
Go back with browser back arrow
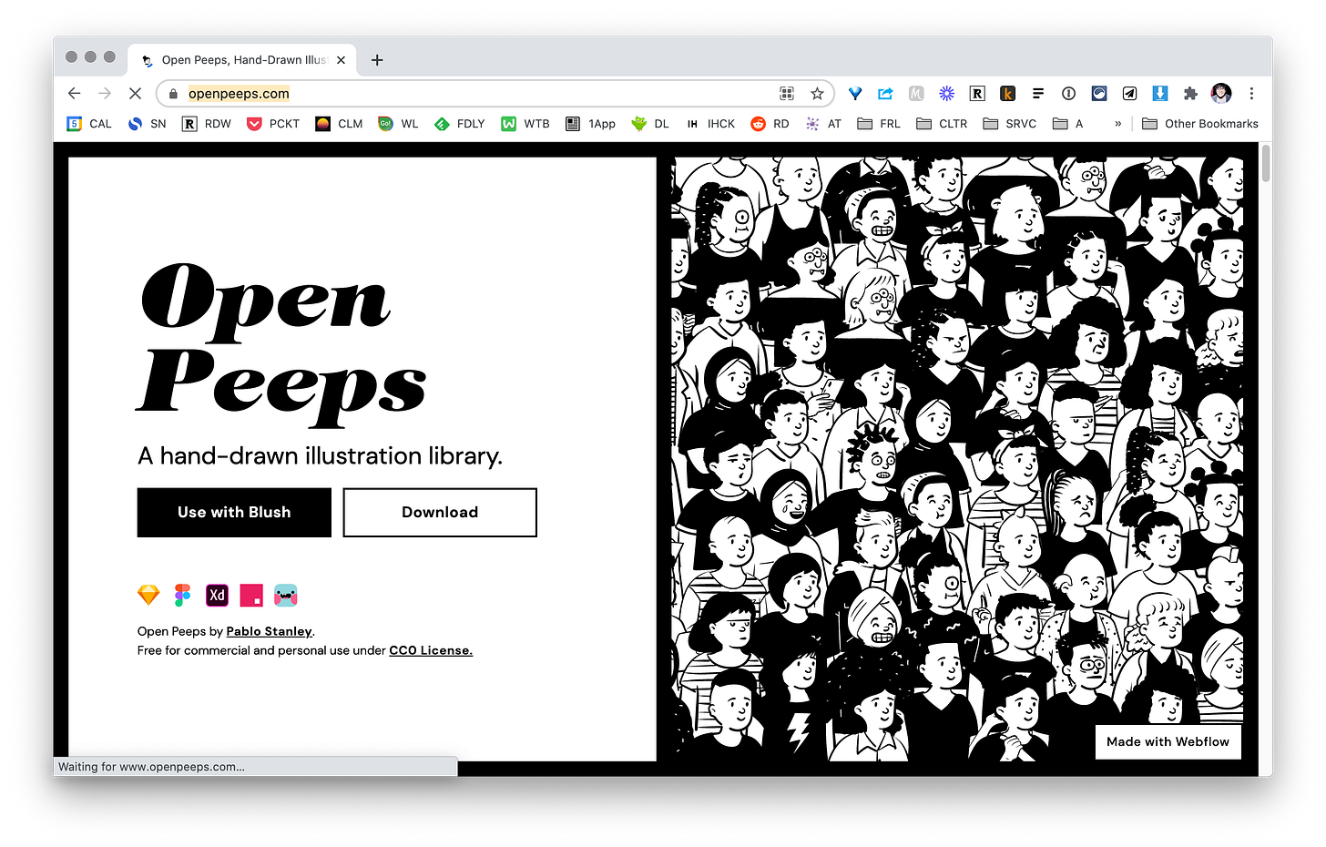click(x=75, y=93)
